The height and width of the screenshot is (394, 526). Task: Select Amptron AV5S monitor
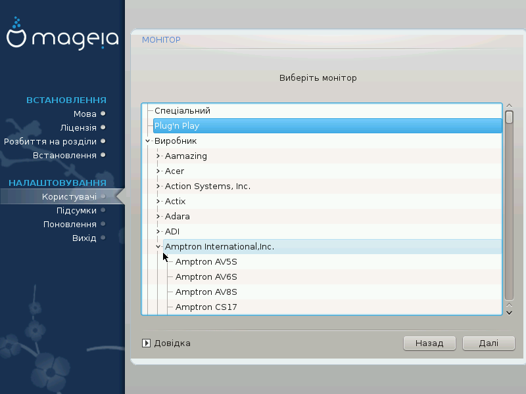[x=206, y=261]
